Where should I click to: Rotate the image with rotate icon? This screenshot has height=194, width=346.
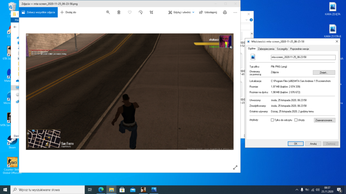pos(140,12)
